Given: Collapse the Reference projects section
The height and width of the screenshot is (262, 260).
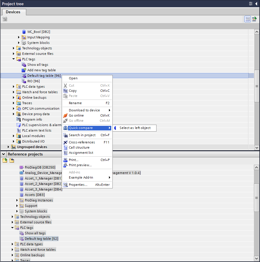Looking at the screenshot, I should [3, 154].
